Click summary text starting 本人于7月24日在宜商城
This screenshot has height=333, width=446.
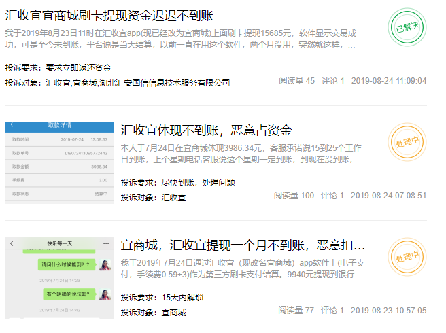pyautogui.click(x=242, y=154)
